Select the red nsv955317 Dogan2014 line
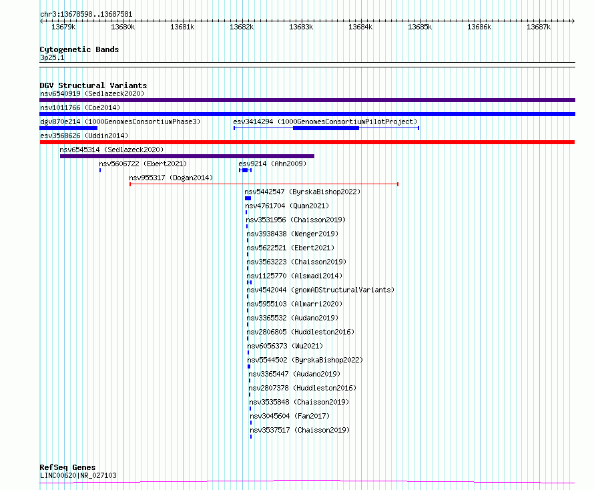This screenshot has width=594, height=490. [264, 184]
